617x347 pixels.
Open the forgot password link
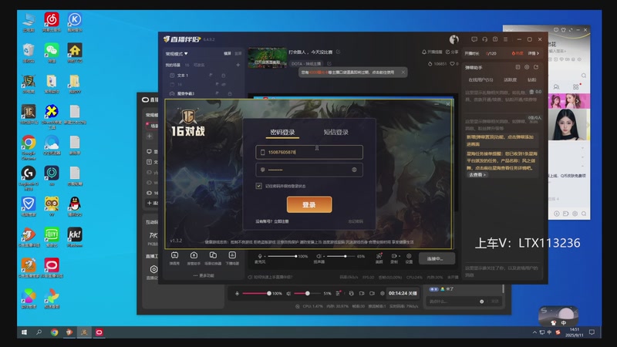(x=356, y=221)
